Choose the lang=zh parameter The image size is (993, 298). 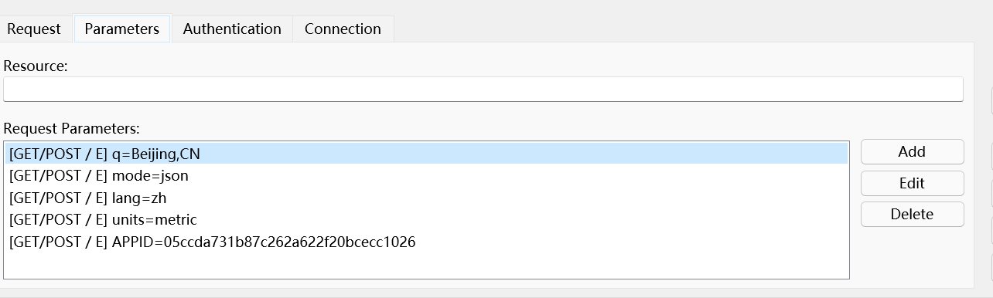click(426, 198)
